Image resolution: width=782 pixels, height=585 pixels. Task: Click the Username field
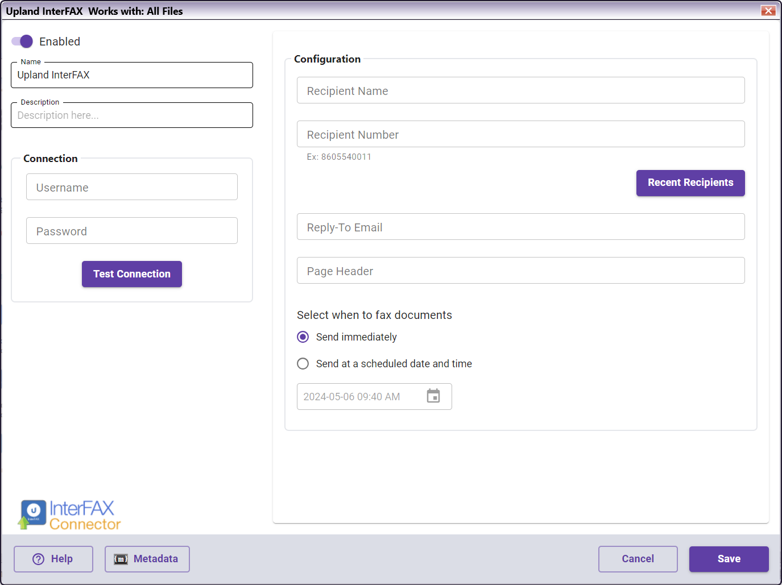click(132, 187)
